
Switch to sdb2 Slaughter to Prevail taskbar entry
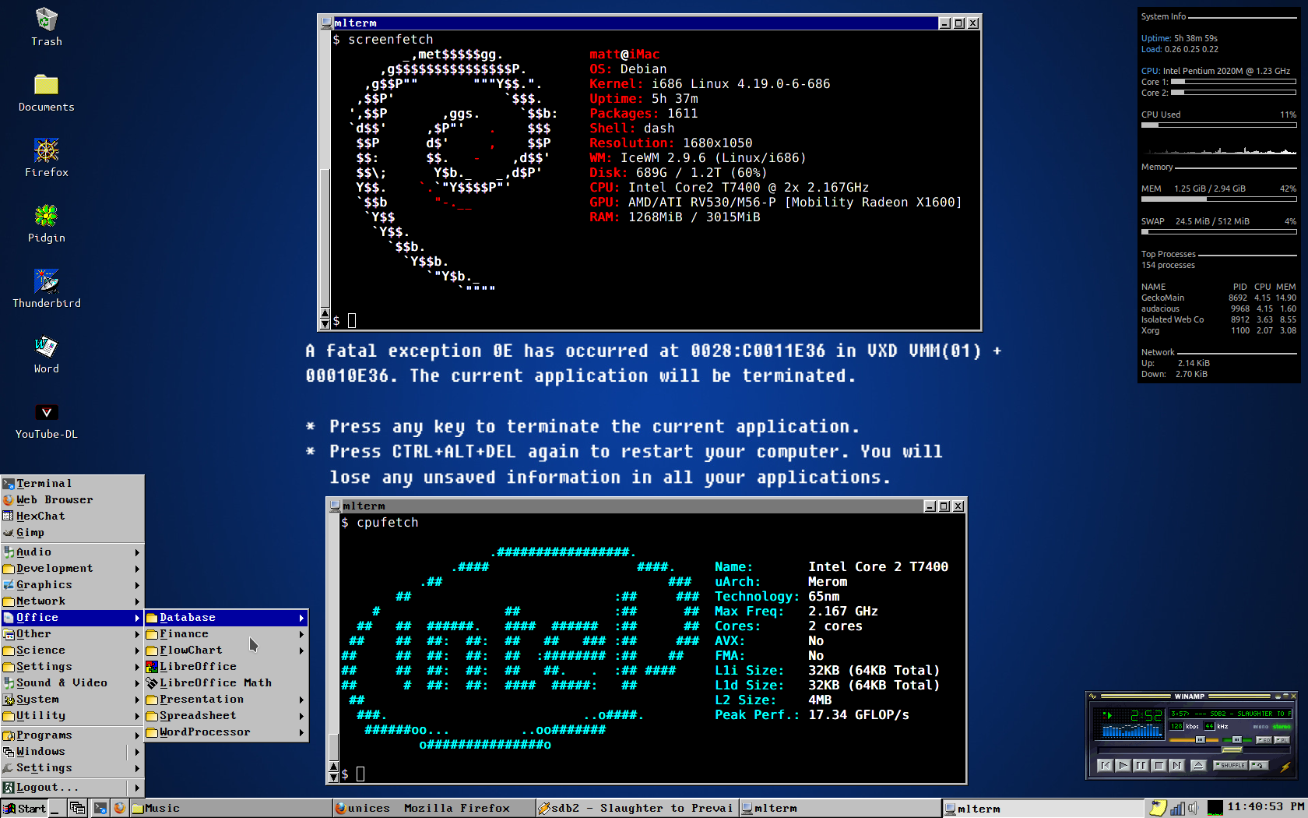click(x=636, y=808)
